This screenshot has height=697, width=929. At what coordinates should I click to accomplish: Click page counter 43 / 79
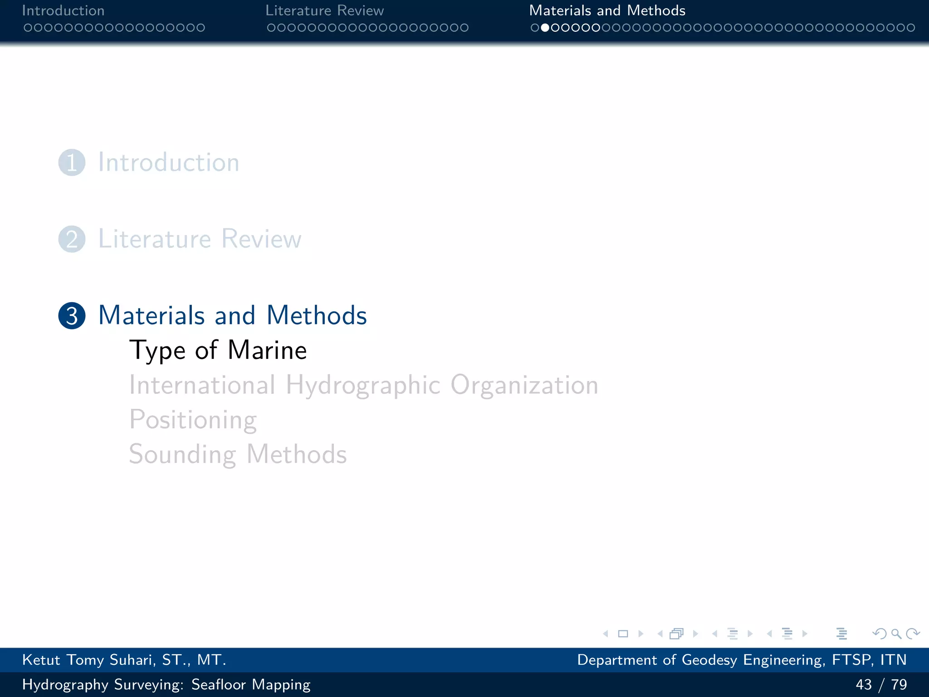[x=881, y=684]
